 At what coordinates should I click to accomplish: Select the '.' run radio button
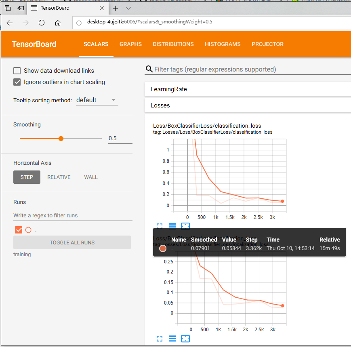click(28, 230)
